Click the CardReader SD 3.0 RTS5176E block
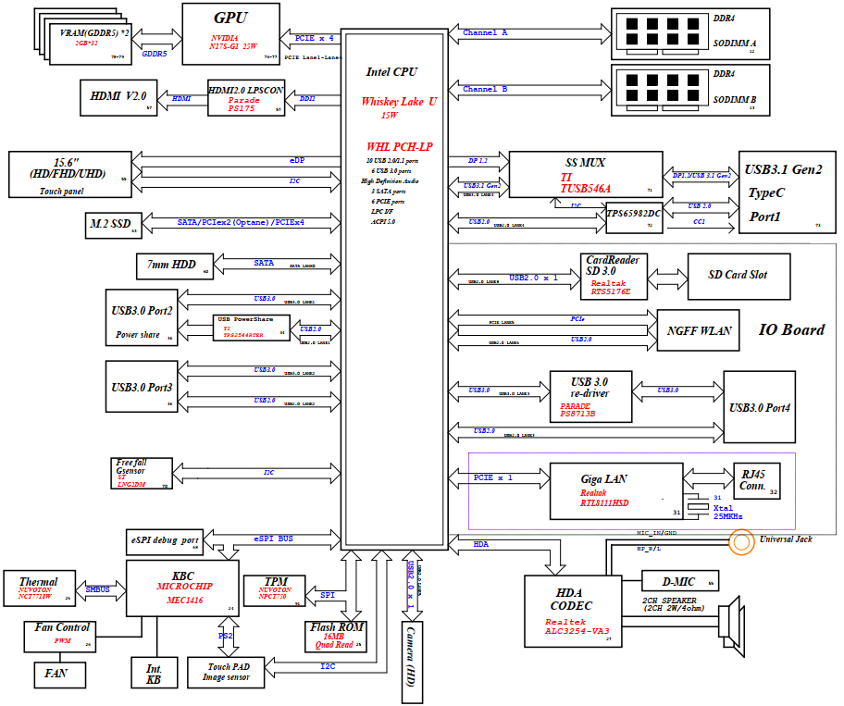Image resolution: width=844 pixels, height=706 pixels. point(614,277)
